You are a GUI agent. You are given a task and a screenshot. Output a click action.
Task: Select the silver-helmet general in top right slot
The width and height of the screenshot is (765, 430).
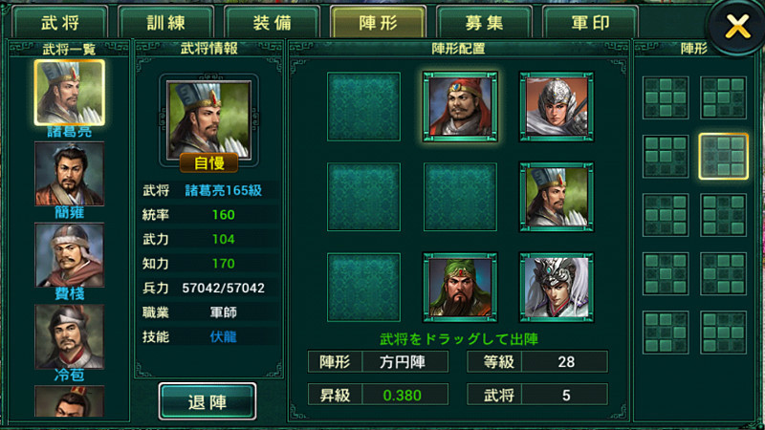tap(557, 107)
